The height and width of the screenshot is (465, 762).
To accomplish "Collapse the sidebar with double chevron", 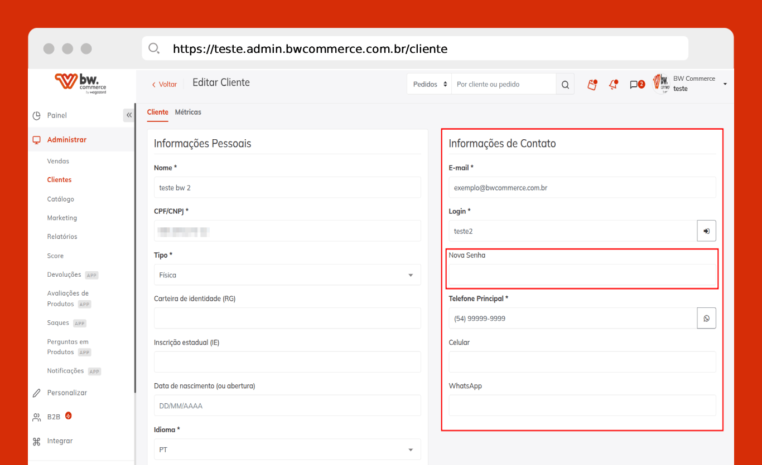I will coord(129,115).
